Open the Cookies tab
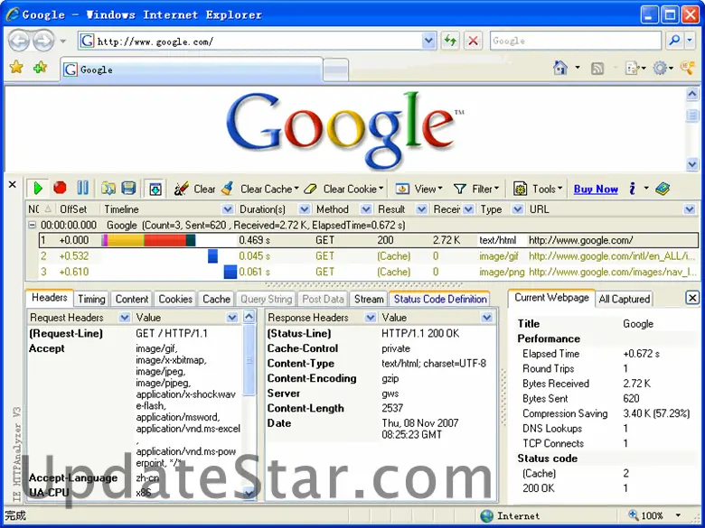Screen dimensions: 705x528 175,299
